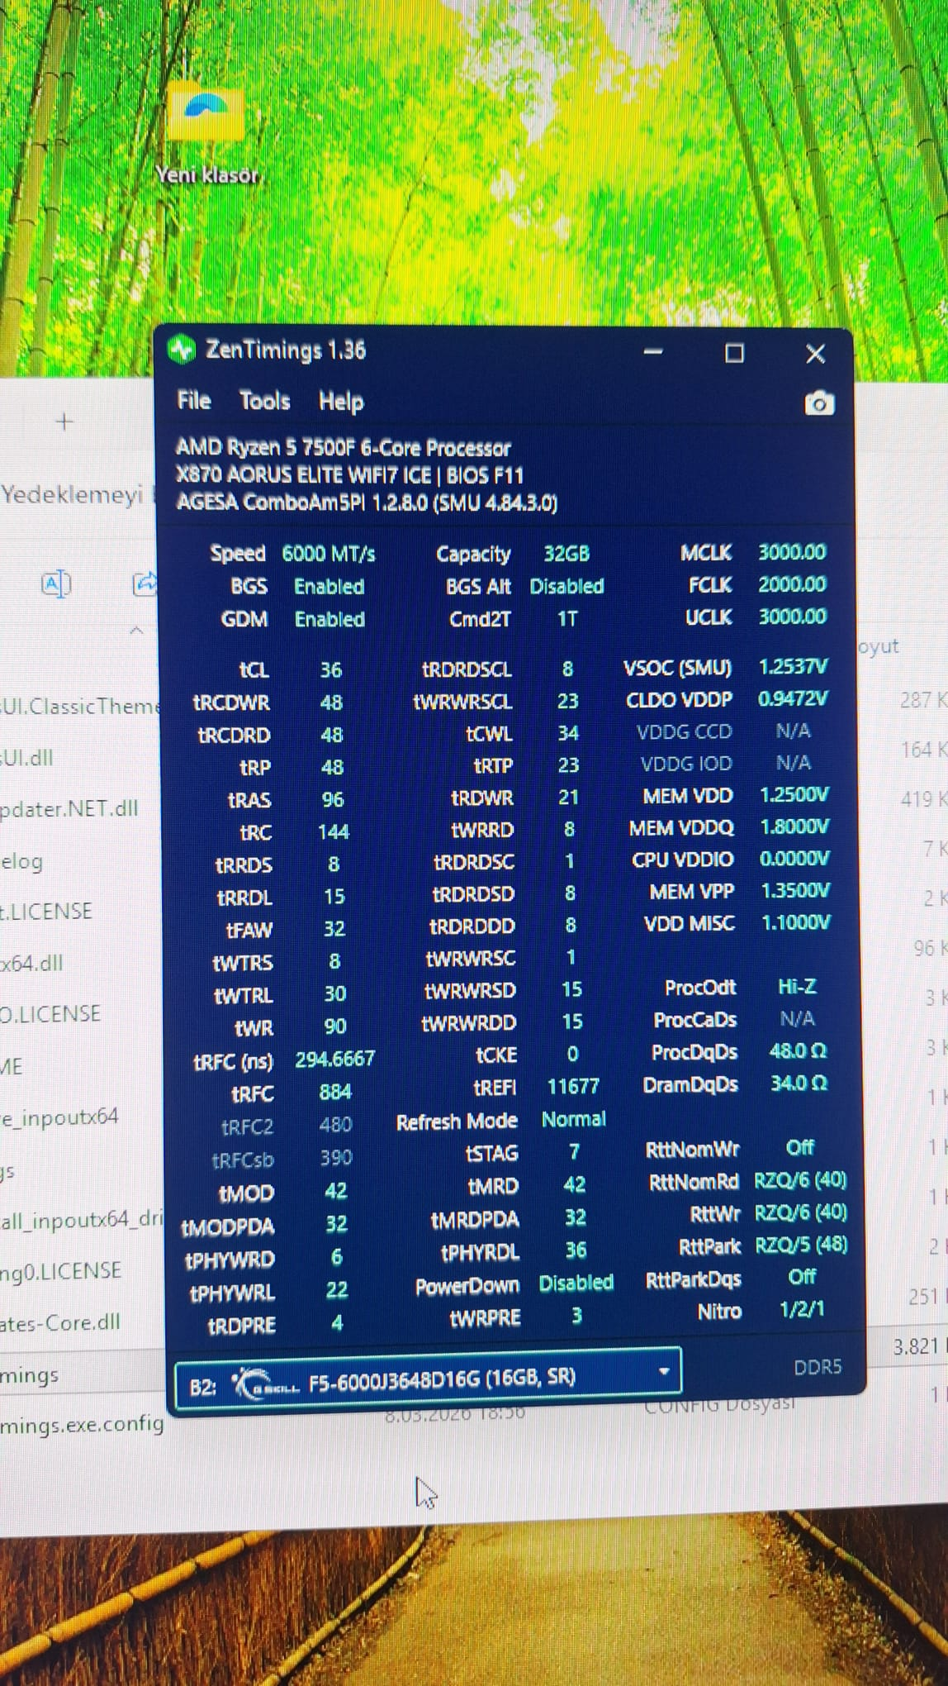948x1686 pixels.
Task: Click the AGESA ComboAm5PI version line
Action: 367,502
